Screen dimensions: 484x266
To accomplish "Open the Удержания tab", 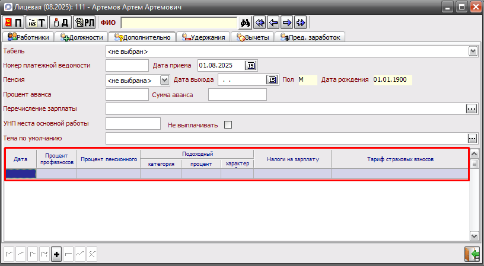I will click(x=205, y=37).
